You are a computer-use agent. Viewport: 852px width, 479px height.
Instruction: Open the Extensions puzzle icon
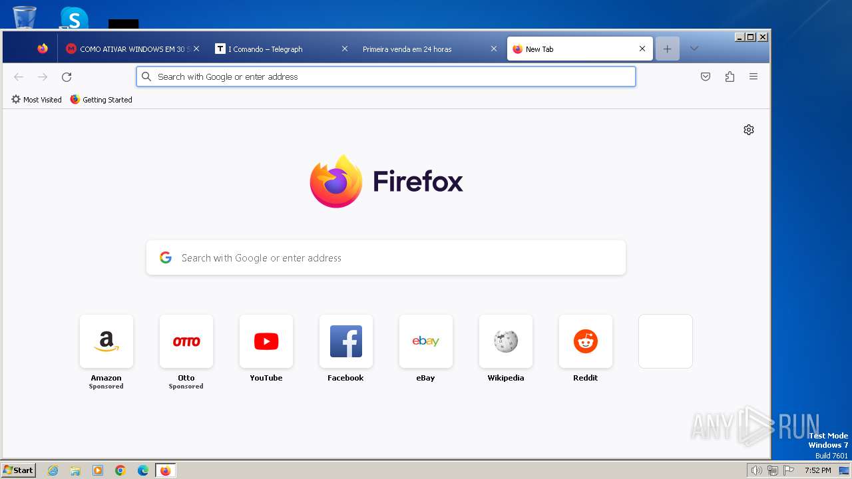pyautogui.click(x=730, y=77)
